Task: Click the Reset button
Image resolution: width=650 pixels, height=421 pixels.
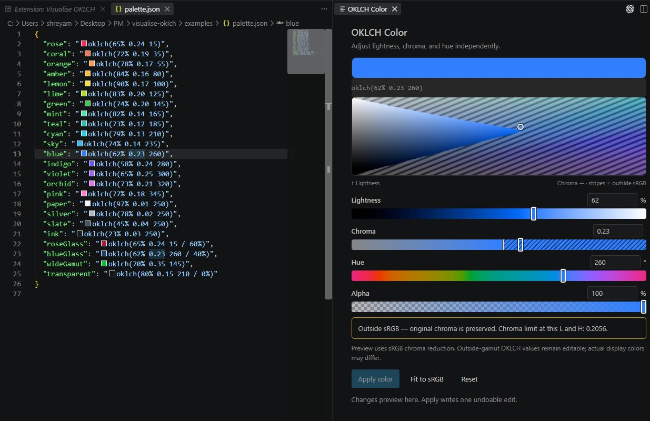Action: click(x=469, y=379)
